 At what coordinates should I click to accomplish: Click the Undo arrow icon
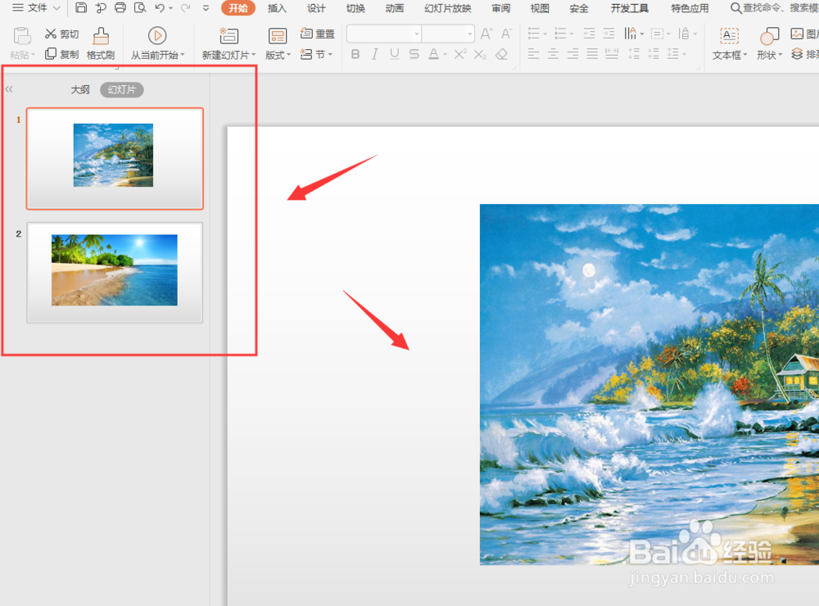(161, 8)
